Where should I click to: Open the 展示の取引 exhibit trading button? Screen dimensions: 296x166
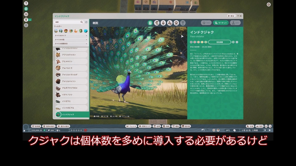[x=64, y=126]
